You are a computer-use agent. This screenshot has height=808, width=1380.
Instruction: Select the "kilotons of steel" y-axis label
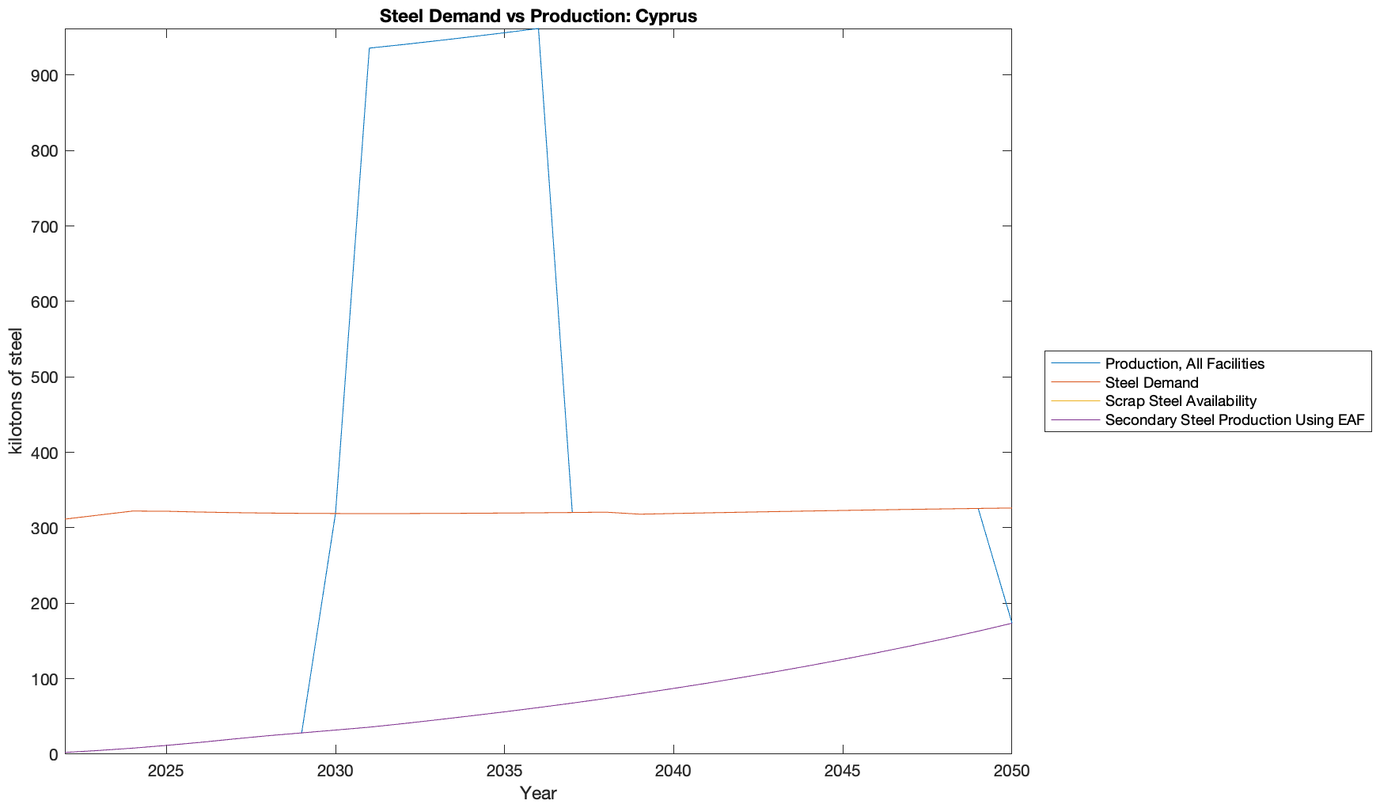pos(16,391)
